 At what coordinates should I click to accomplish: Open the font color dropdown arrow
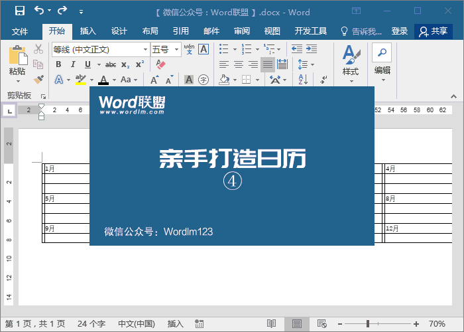(114, 80)
